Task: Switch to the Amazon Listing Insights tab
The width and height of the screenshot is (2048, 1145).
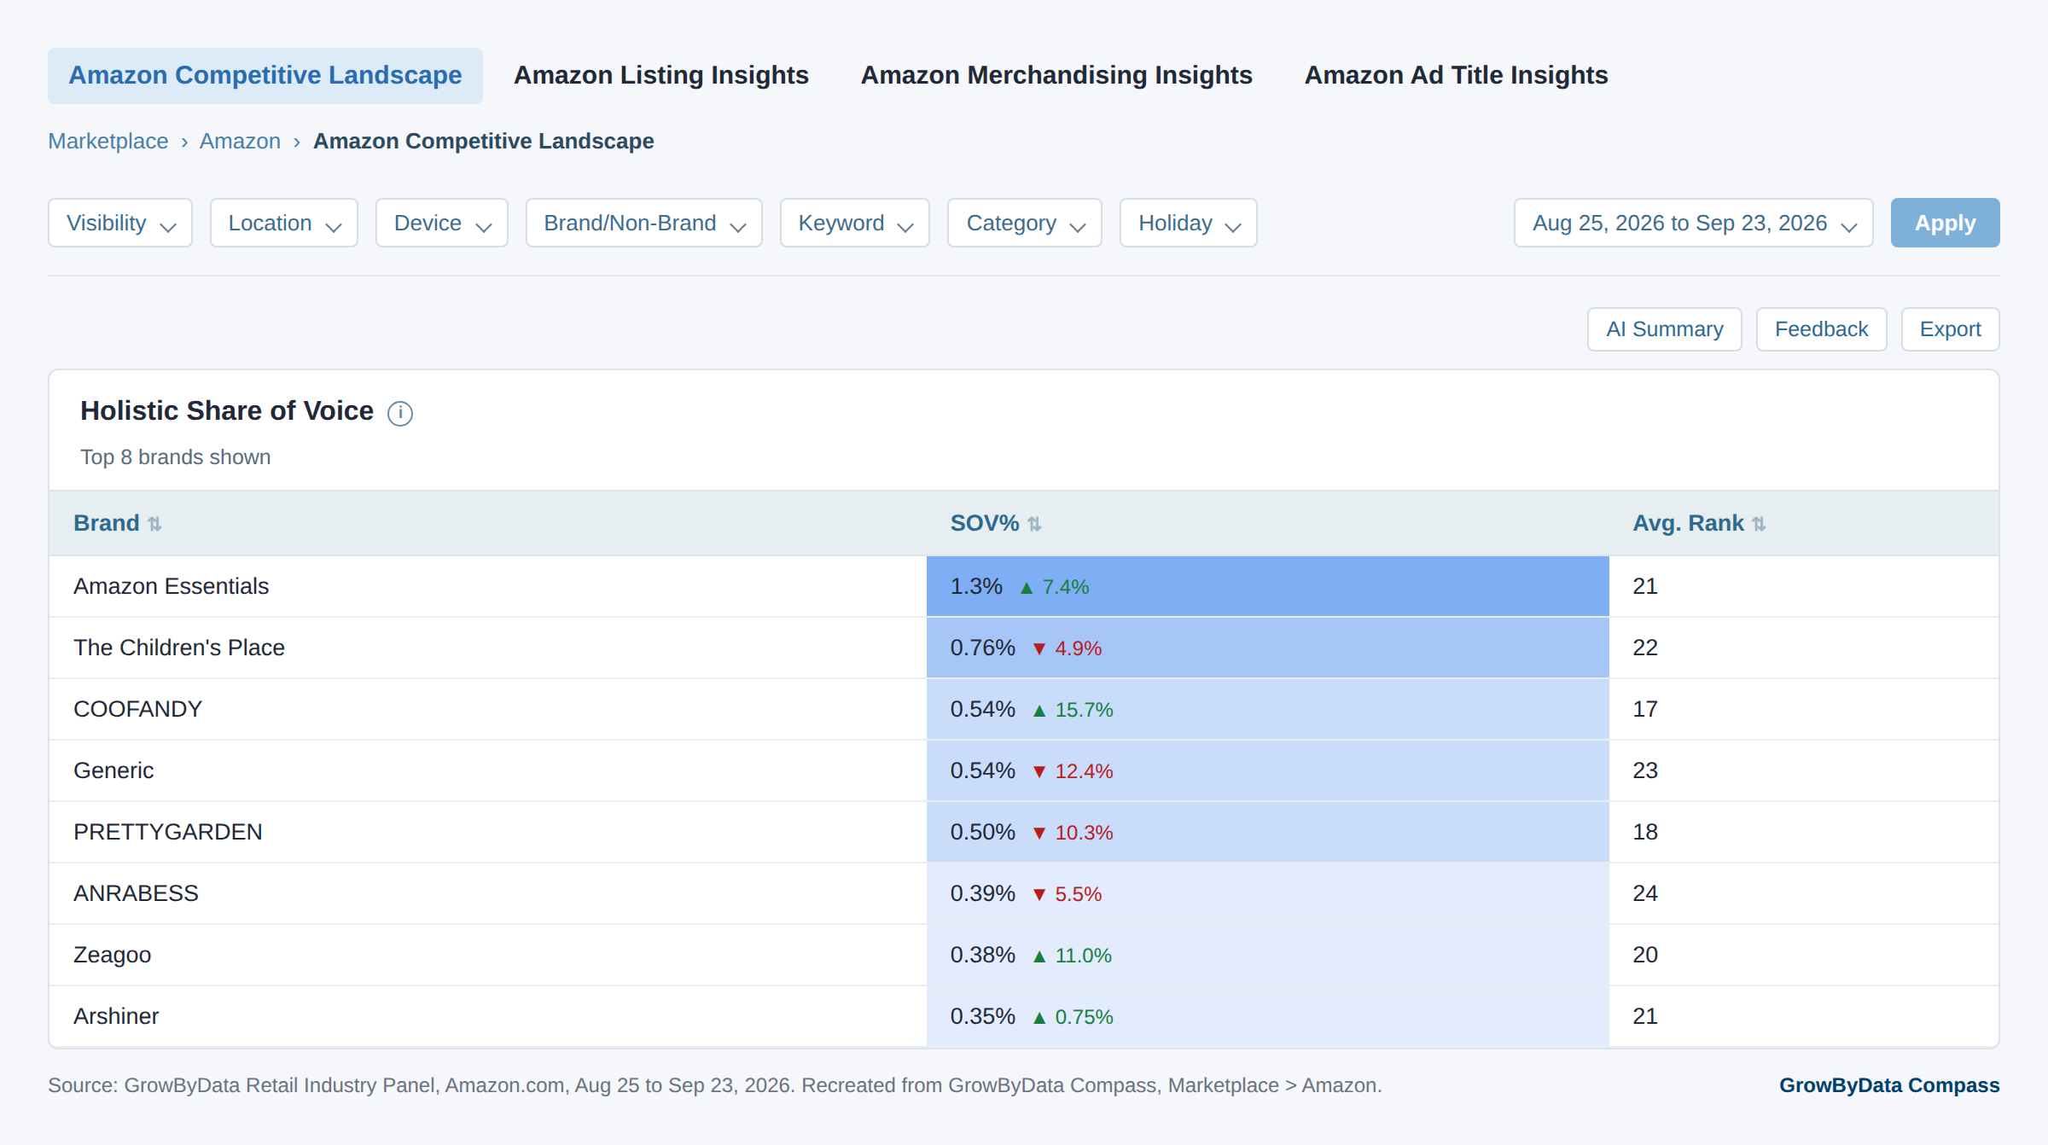Action: pyautogui.click(x=661, y=75)
